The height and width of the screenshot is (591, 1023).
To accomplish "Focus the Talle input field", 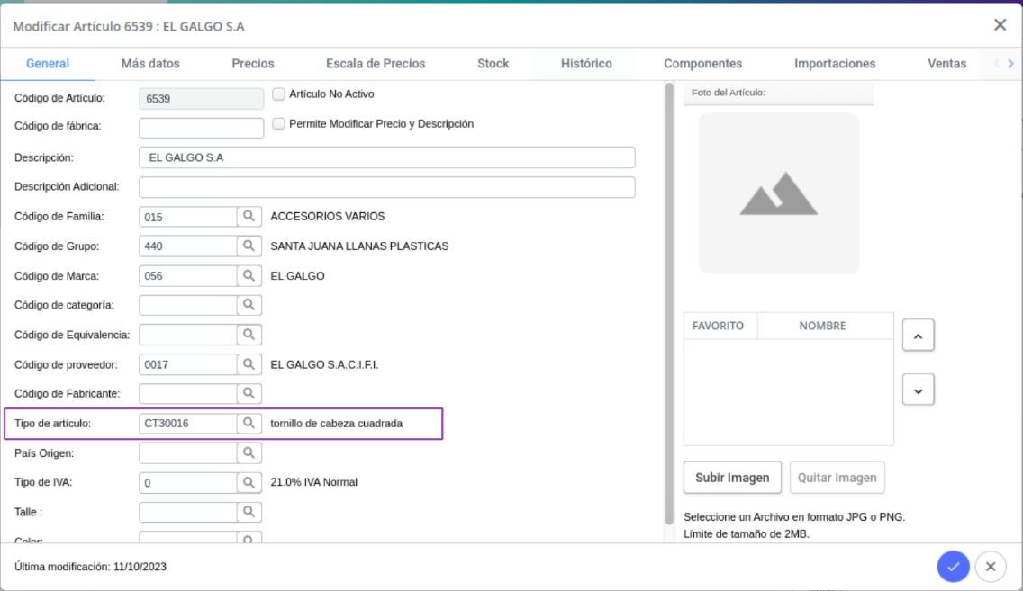I will click(188, 512).
